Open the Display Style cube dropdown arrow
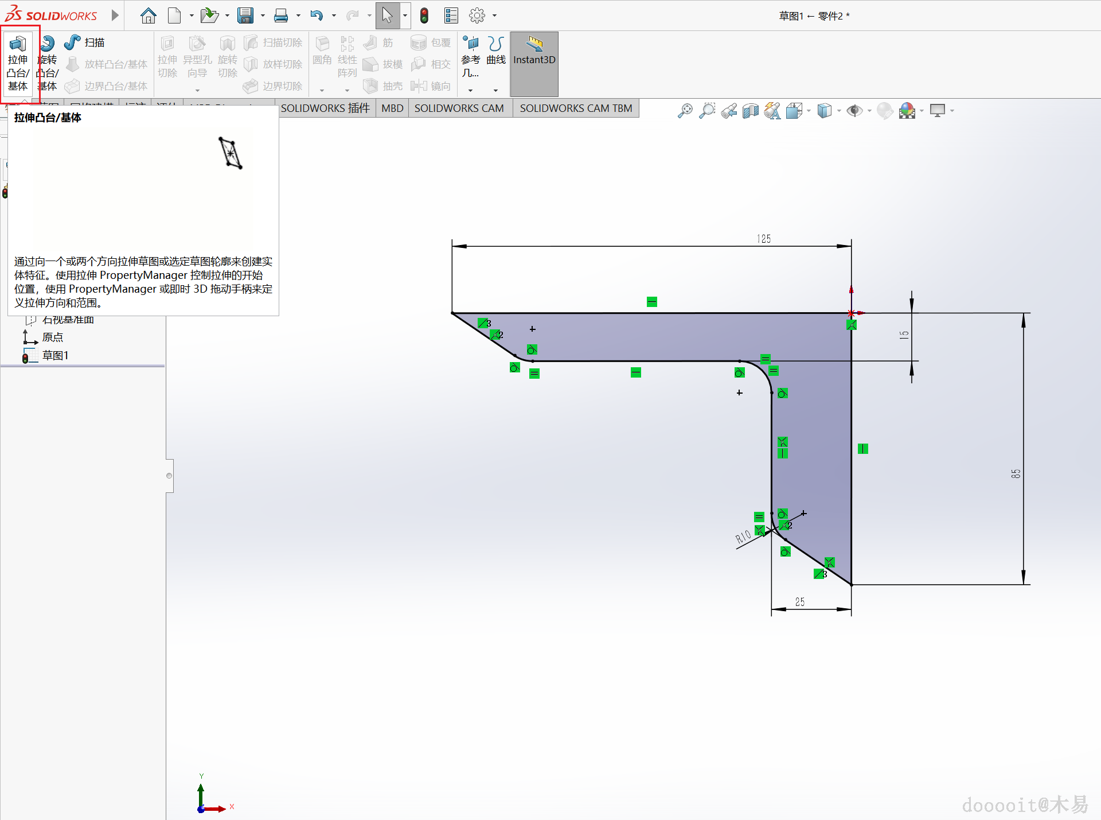The image size is (1101, 820). [x=839, y=111]
